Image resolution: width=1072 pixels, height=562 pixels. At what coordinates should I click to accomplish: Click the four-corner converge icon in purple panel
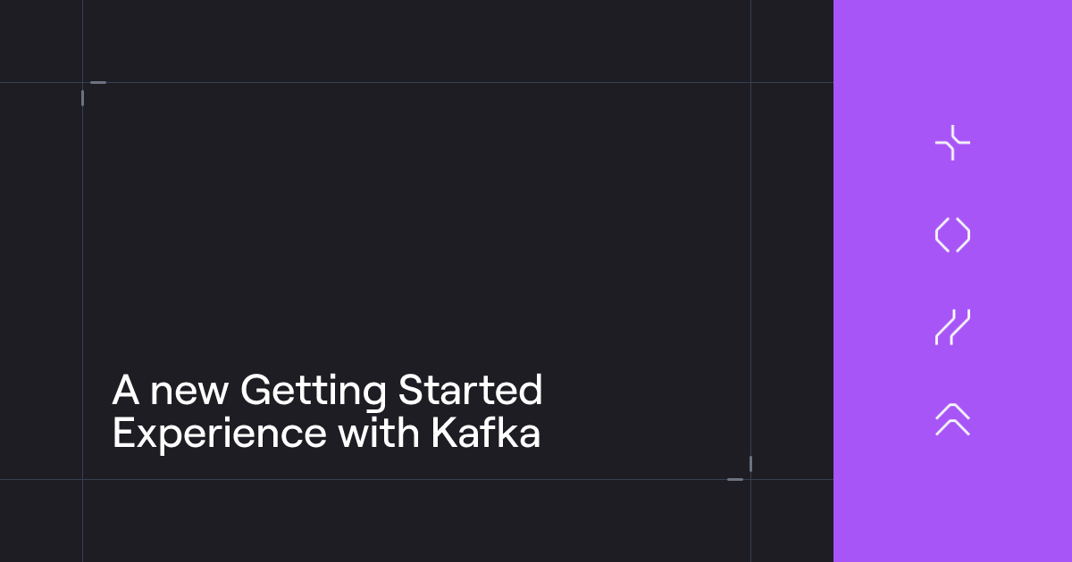coord(952,143)
